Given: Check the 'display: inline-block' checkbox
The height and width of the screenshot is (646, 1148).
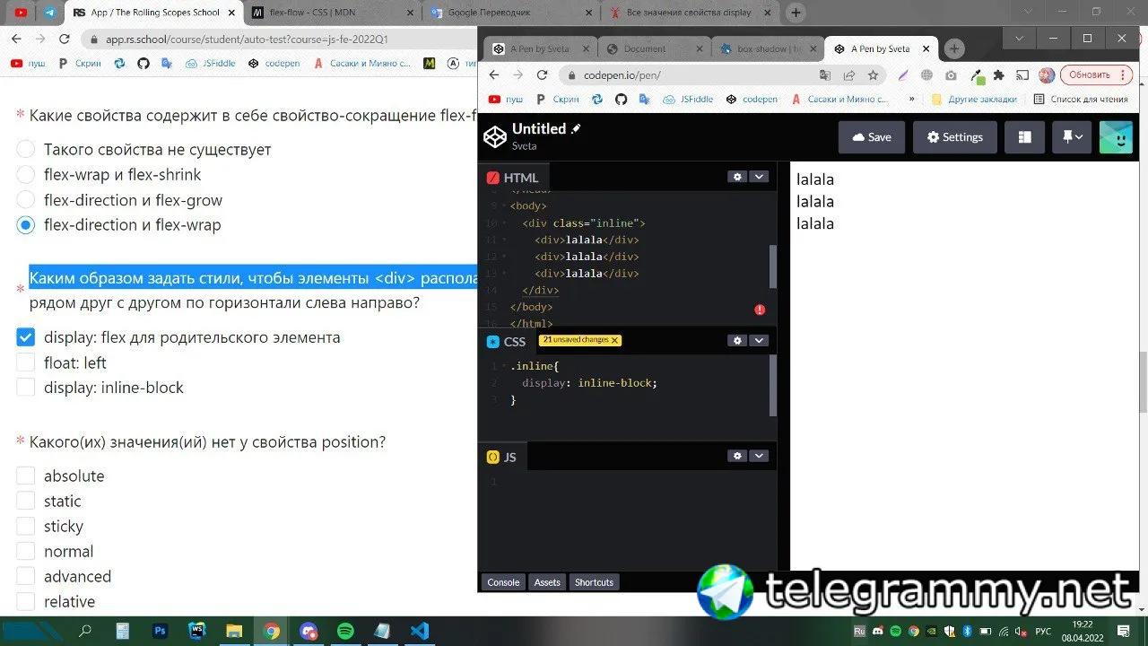Looking at the screenshot, I should click(26, 388).
